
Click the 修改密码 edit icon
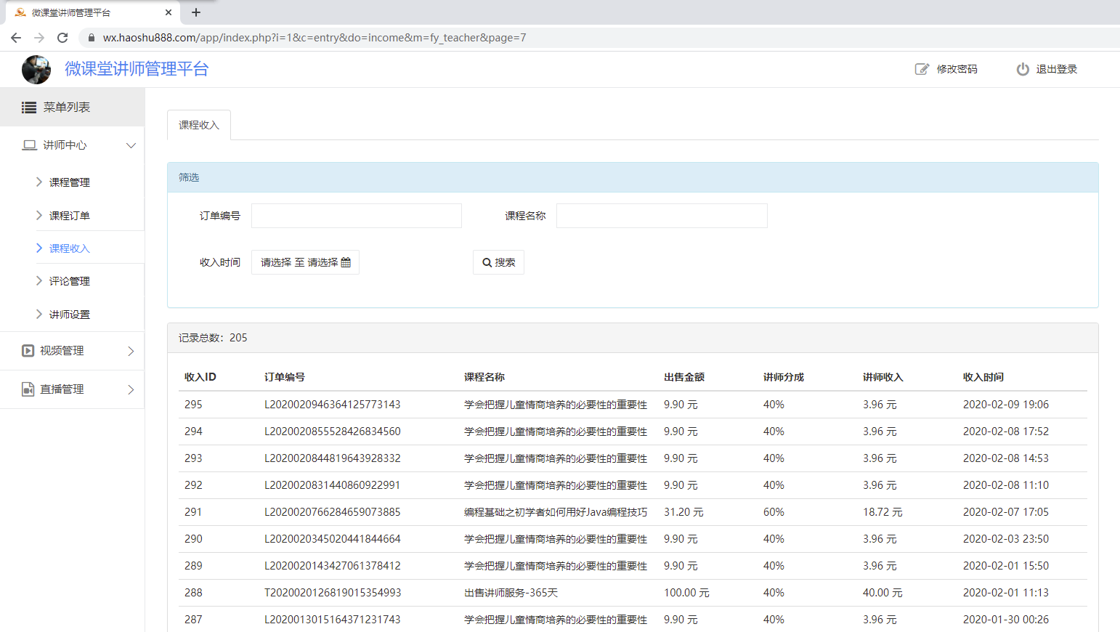[x=922, y=69]
